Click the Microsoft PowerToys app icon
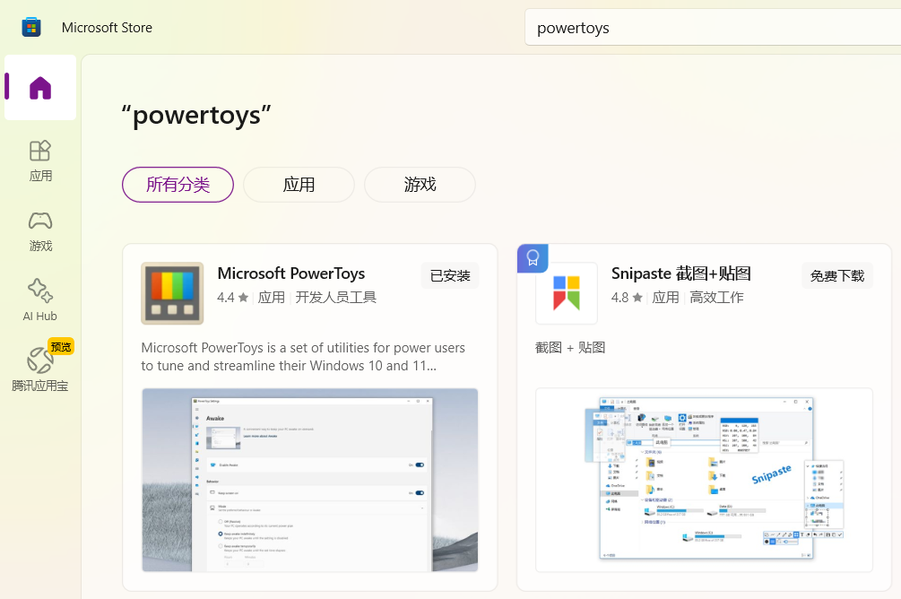 coord(172,293)
